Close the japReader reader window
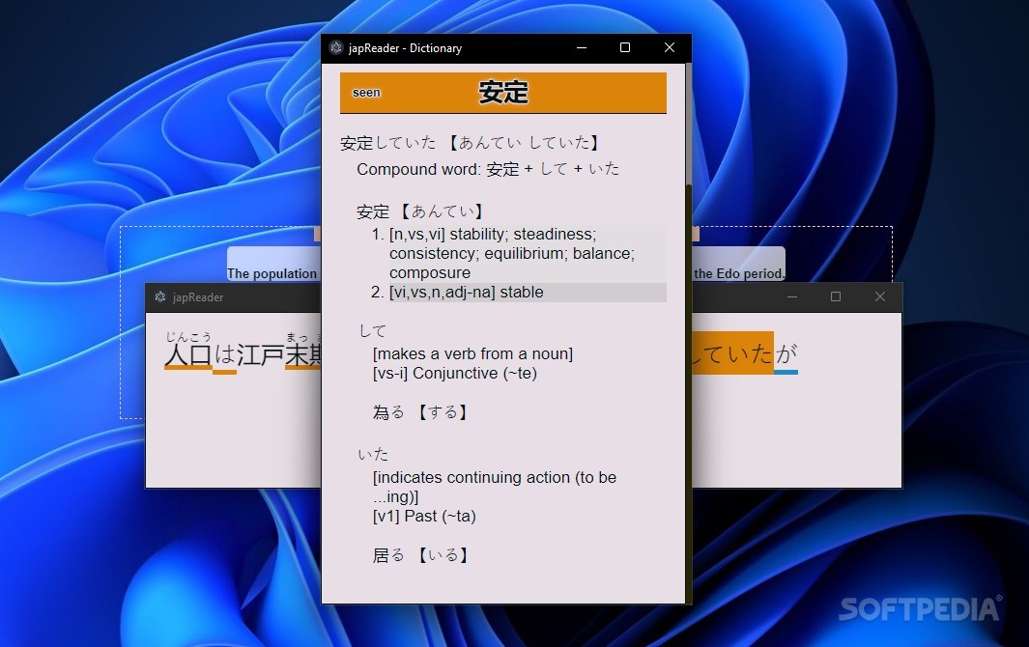Viewport: 1029px width, 647px height. click(x=880, y=297)
